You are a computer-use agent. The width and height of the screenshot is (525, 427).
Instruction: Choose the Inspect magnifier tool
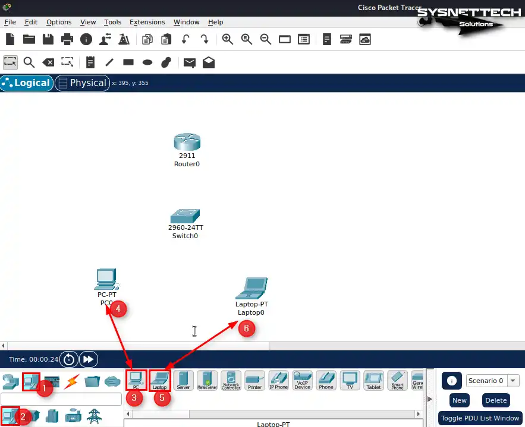(x=29, y=62)
